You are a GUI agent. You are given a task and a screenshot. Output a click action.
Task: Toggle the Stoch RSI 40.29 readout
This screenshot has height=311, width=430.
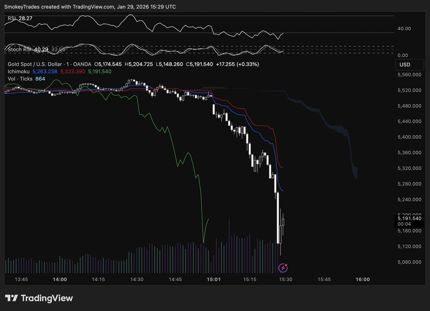point(40,49)
